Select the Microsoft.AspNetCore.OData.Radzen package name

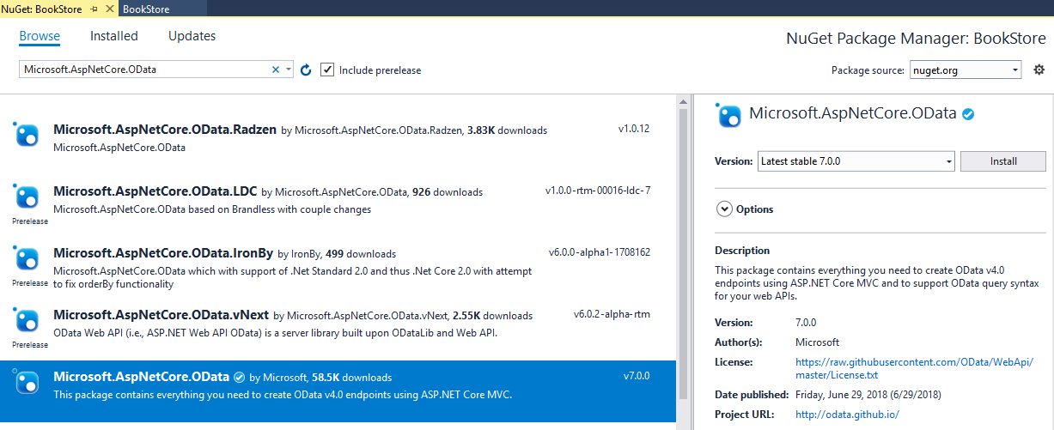pos(165,130)
